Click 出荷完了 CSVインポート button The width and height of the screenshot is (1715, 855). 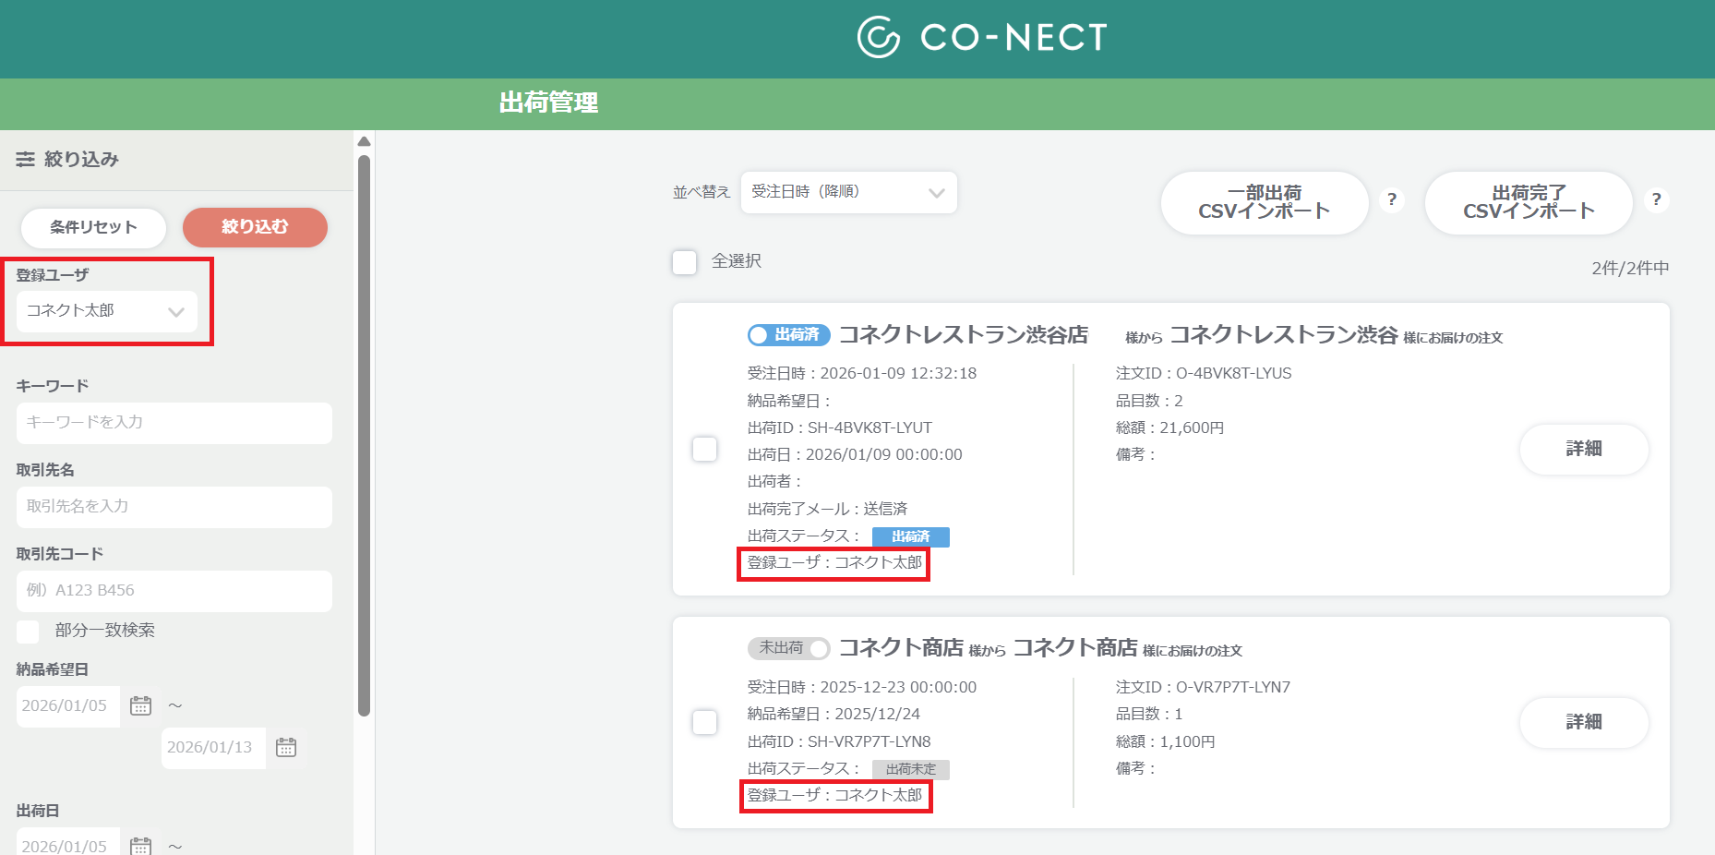coord(1529,202)
